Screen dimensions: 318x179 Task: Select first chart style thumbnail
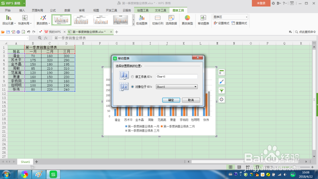coord(61,20)
